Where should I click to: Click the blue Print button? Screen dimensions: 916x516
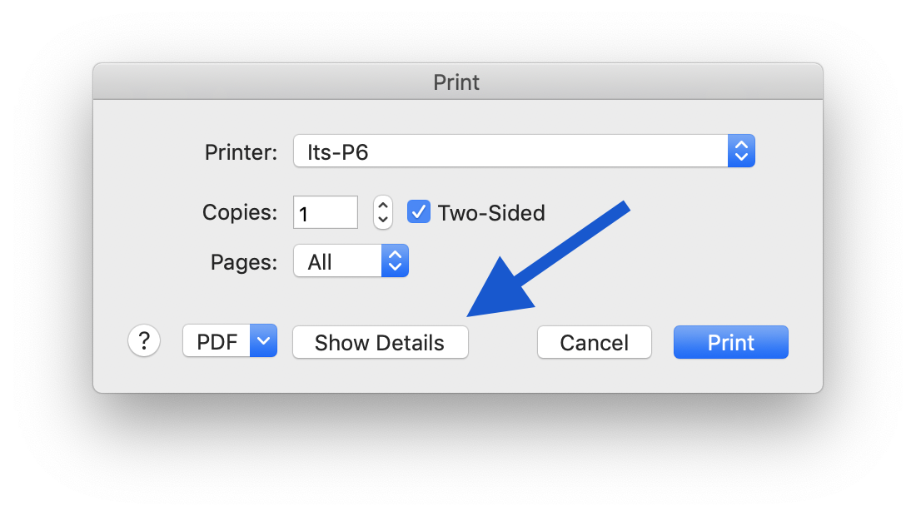730,342
